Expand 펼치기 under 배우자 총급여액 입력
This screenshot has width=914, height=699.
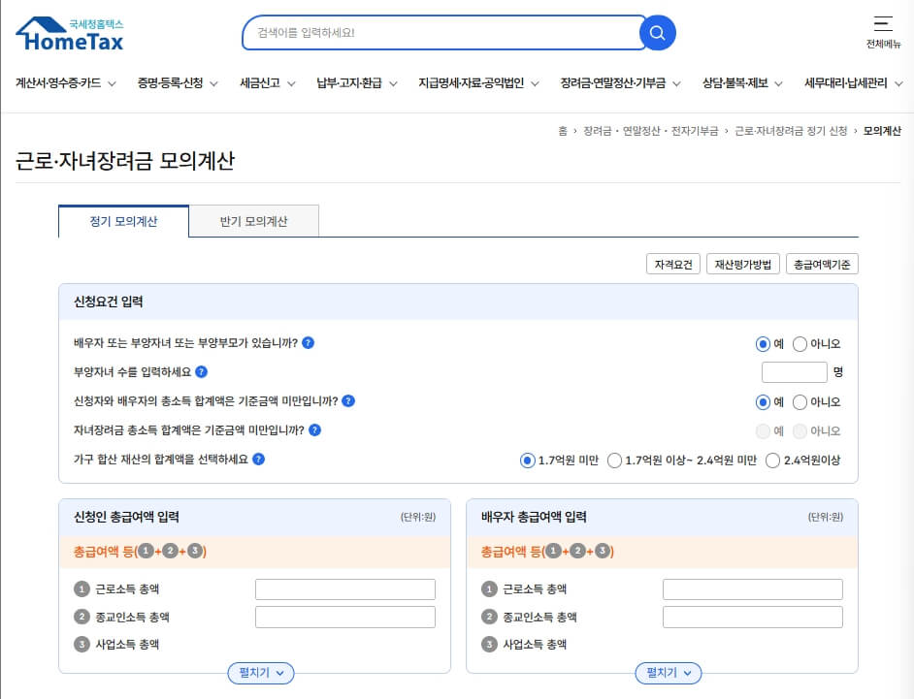668,673
